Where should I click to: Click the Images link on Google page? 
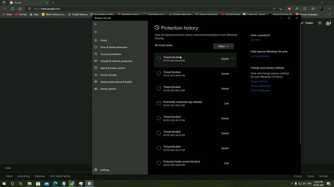click(309, 23)
